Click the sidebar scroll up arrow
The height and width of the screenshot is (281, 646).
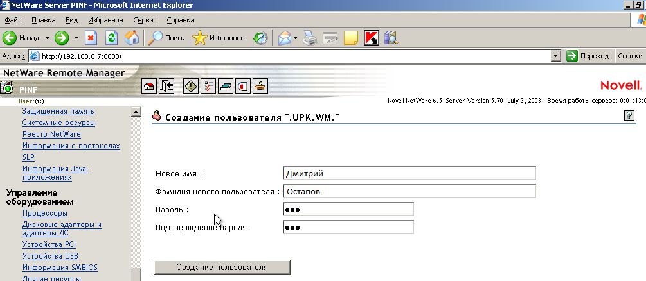point(136,111)
